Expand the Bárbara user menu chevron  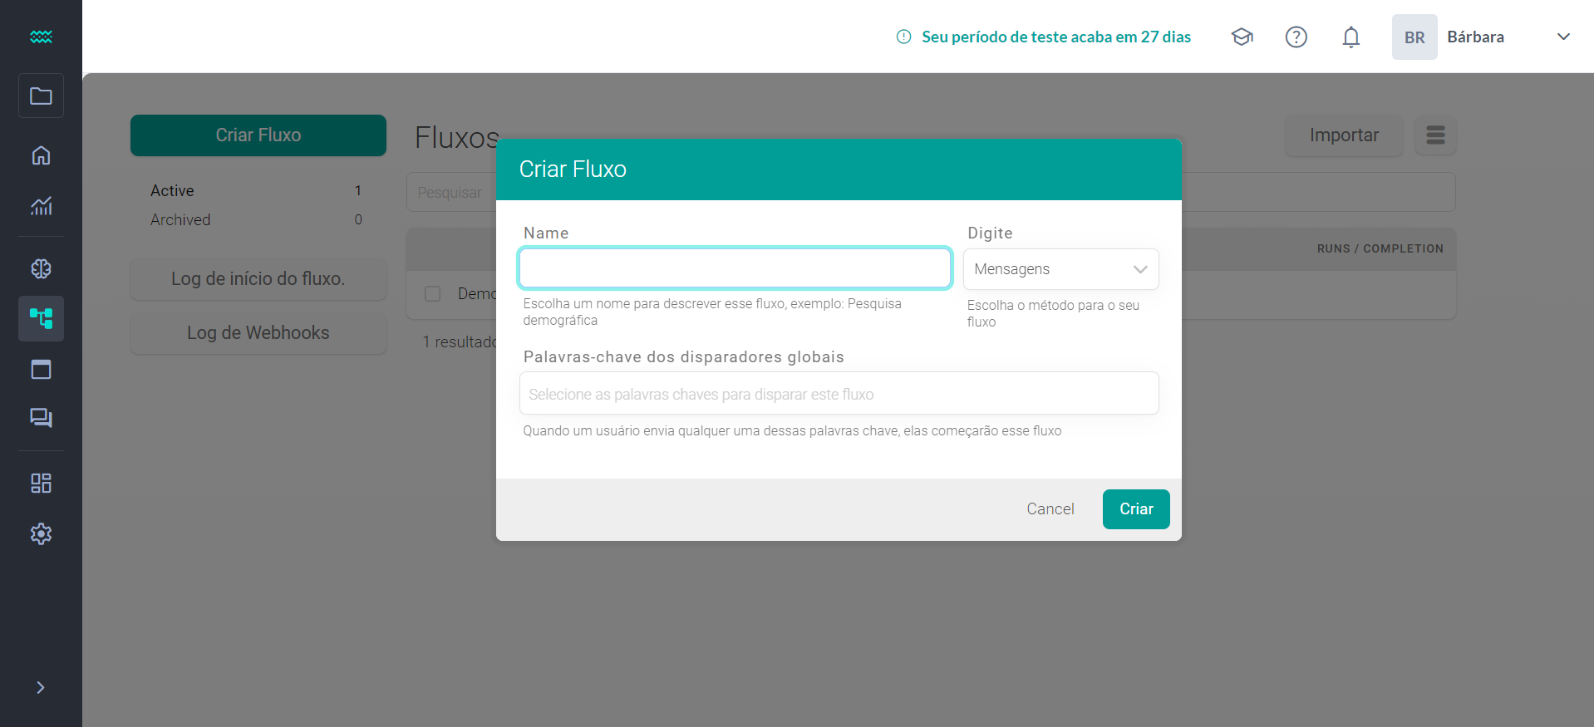point(1562,37)
